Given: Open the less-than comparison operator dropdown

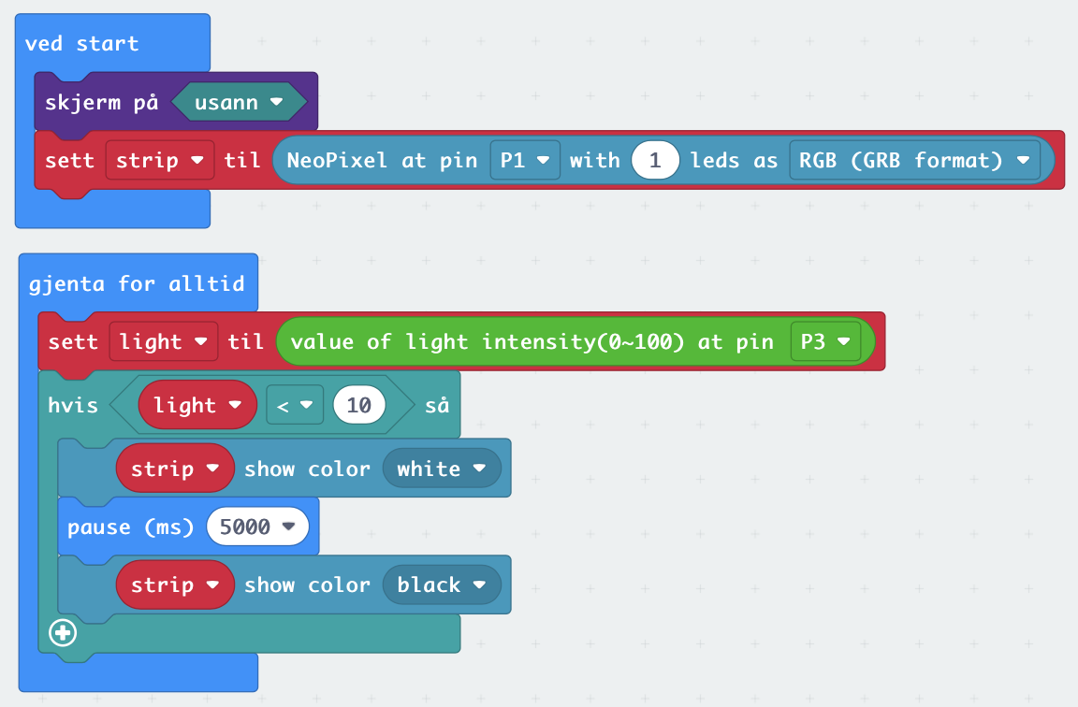Looking at the screenshot, I should click(x=294, y=405).
